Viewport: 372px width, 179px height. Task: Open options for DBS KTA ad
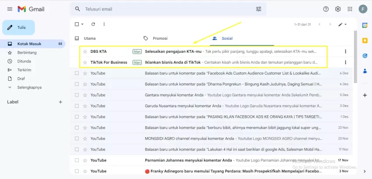click(x=345, y=52)
